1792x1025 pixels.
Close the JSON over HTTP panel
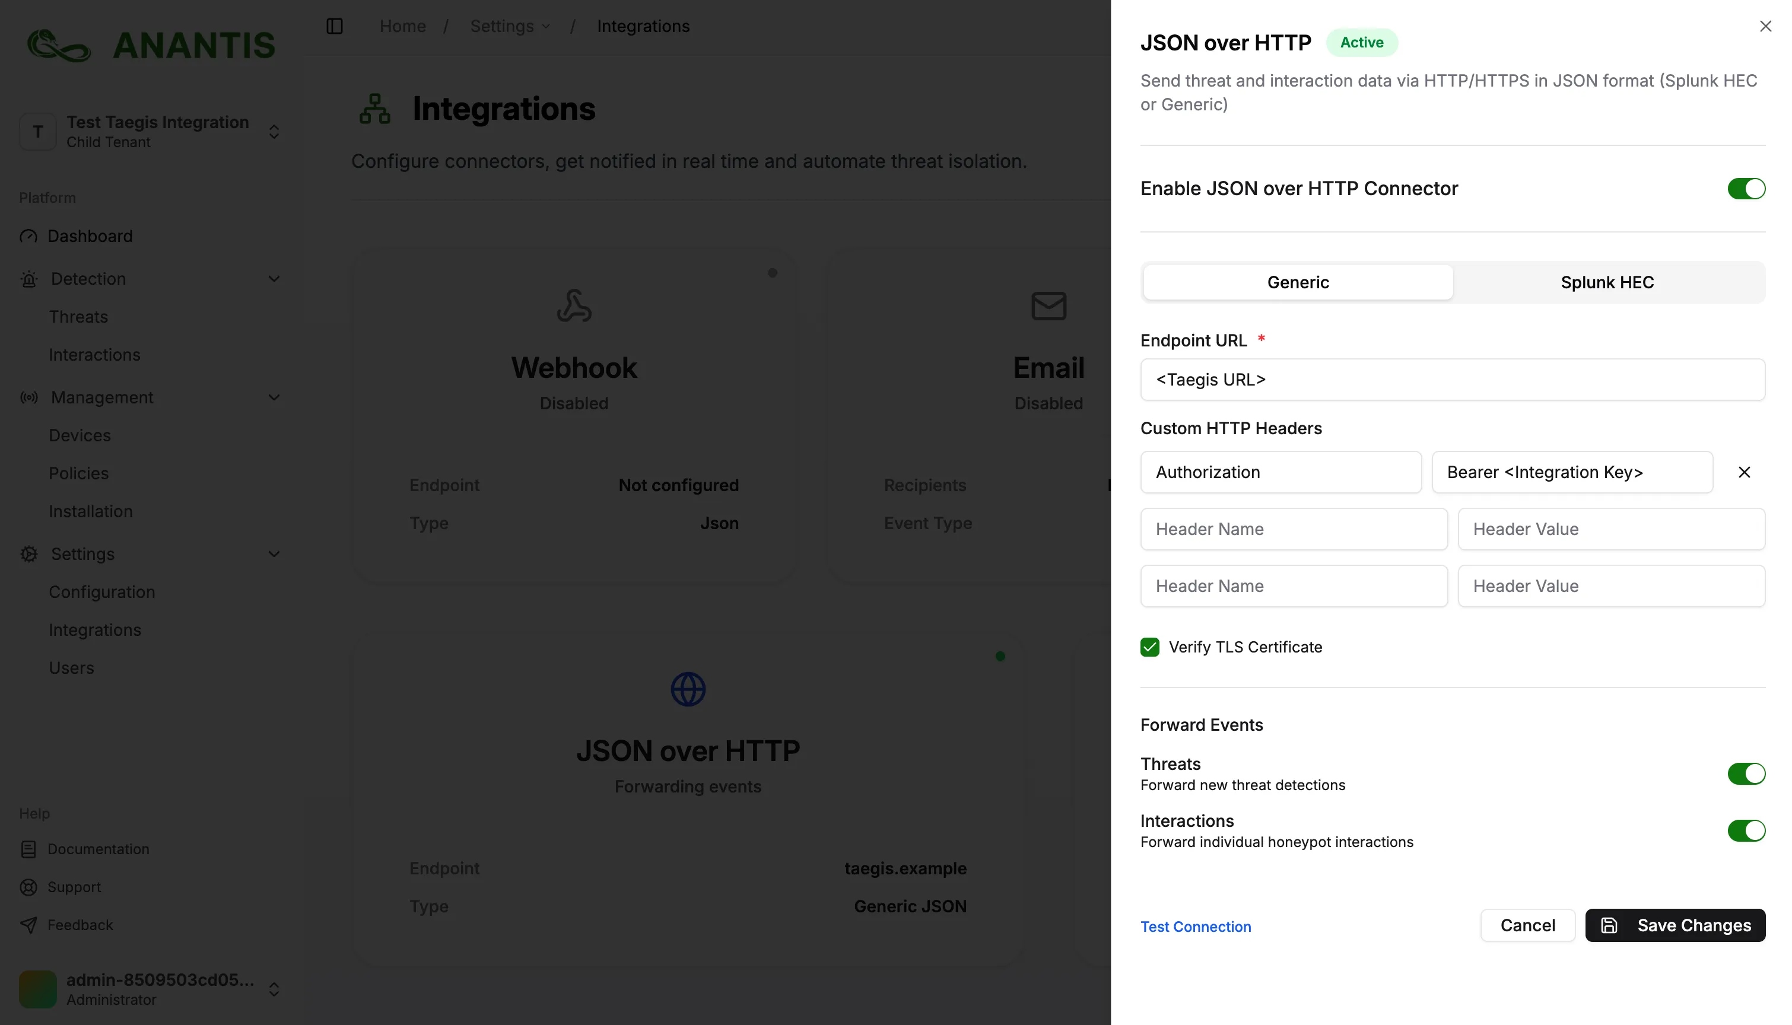[x=1765, y=26]
